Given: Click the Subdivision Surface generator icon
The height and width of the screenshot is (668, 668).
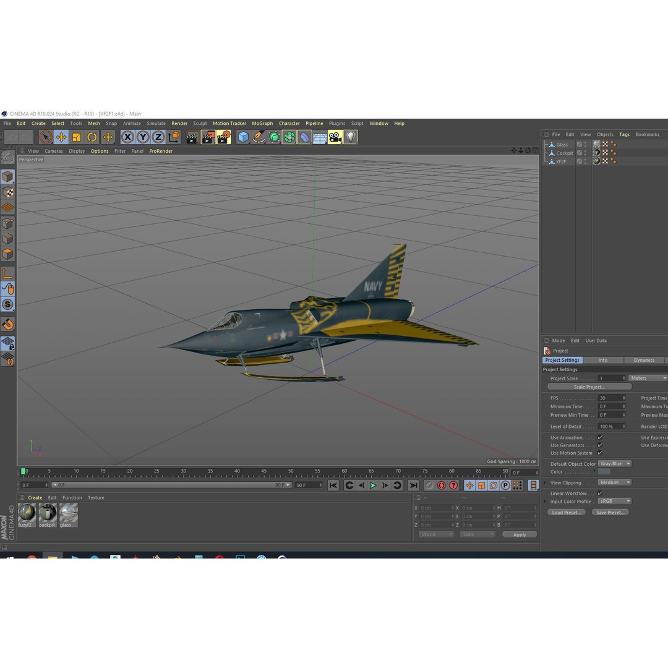Looking at the screenshot, I should [274, 137].
